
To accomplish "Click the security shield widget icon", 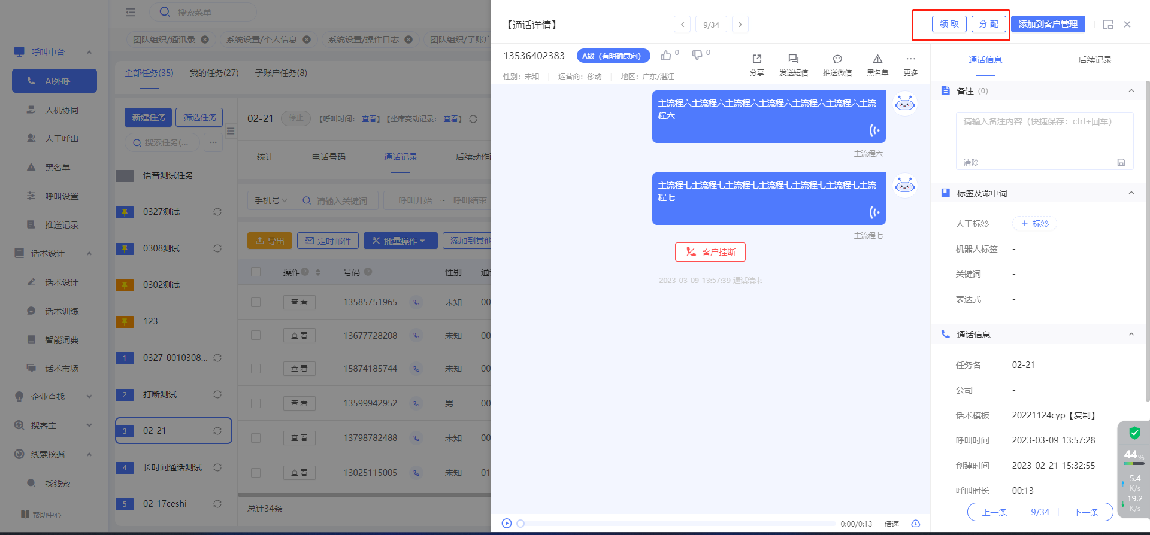I will click(x=1134, y=433).
